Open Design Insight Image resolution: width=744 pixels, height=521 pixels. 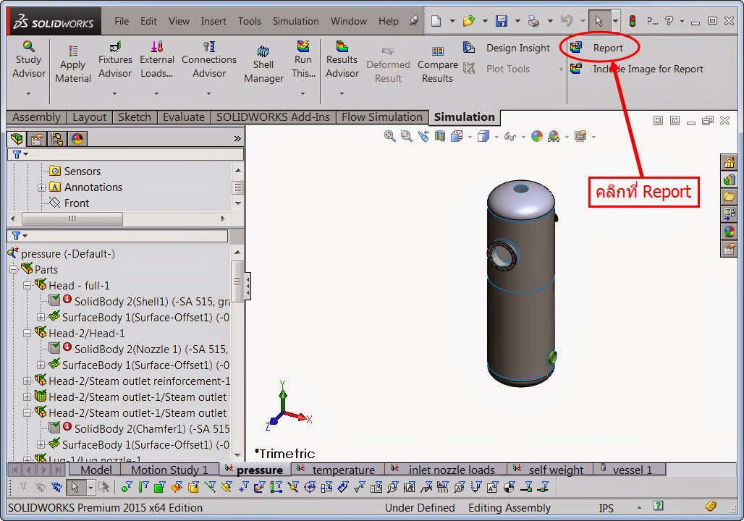(517, 48)
